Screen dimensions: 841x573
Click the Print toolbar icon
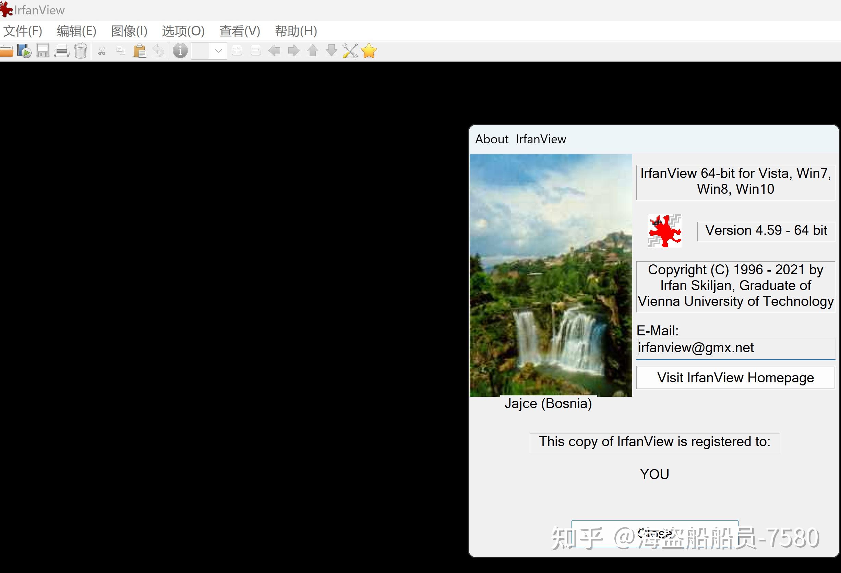click(61, 51)
